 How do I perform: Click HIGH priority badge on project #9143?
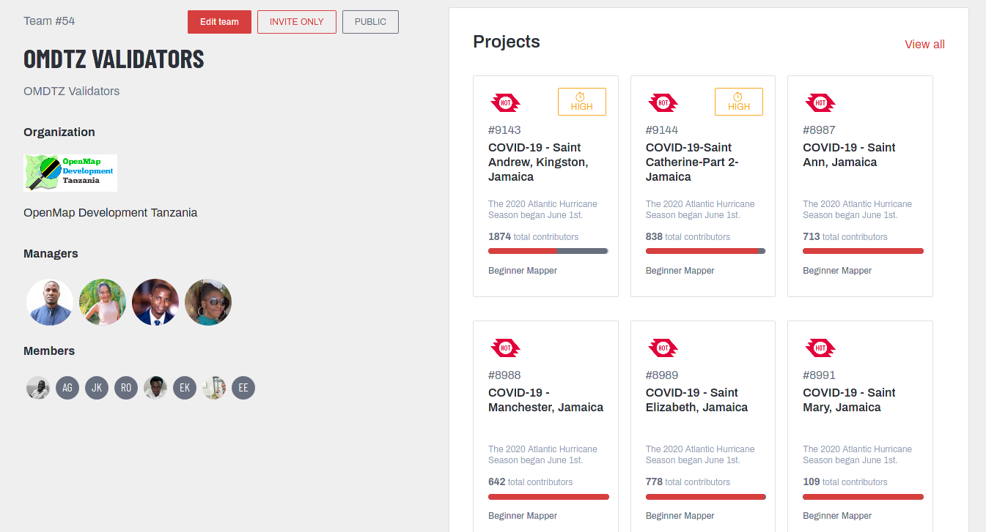point(582,102)
